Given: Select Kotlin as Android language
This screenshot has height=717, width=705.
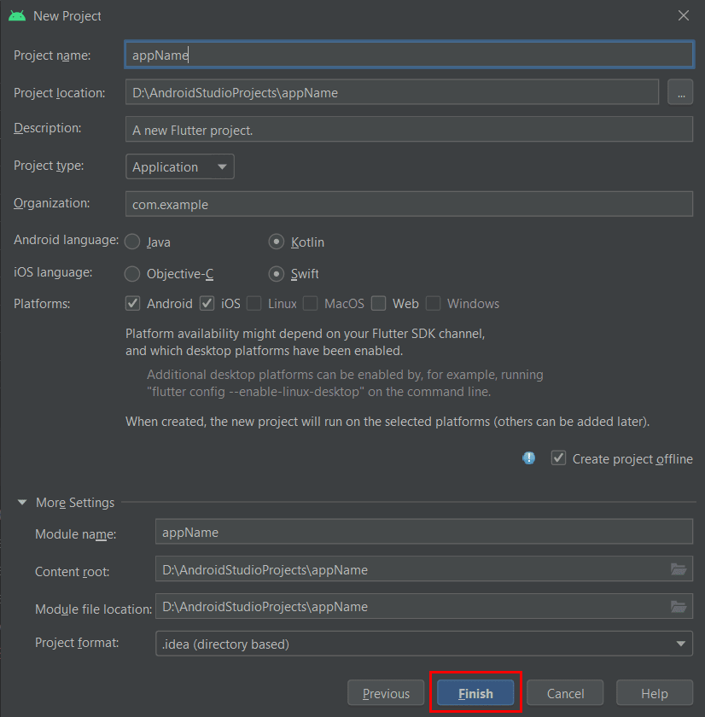Looking at the screenshot, I should click(x=277, y=242).
